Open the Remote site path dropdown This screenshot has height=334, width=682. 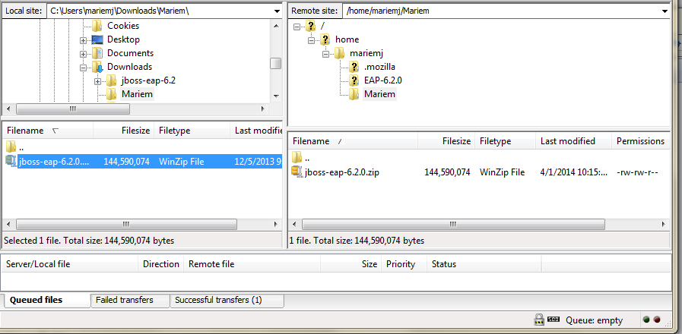[x=665, y=11]
